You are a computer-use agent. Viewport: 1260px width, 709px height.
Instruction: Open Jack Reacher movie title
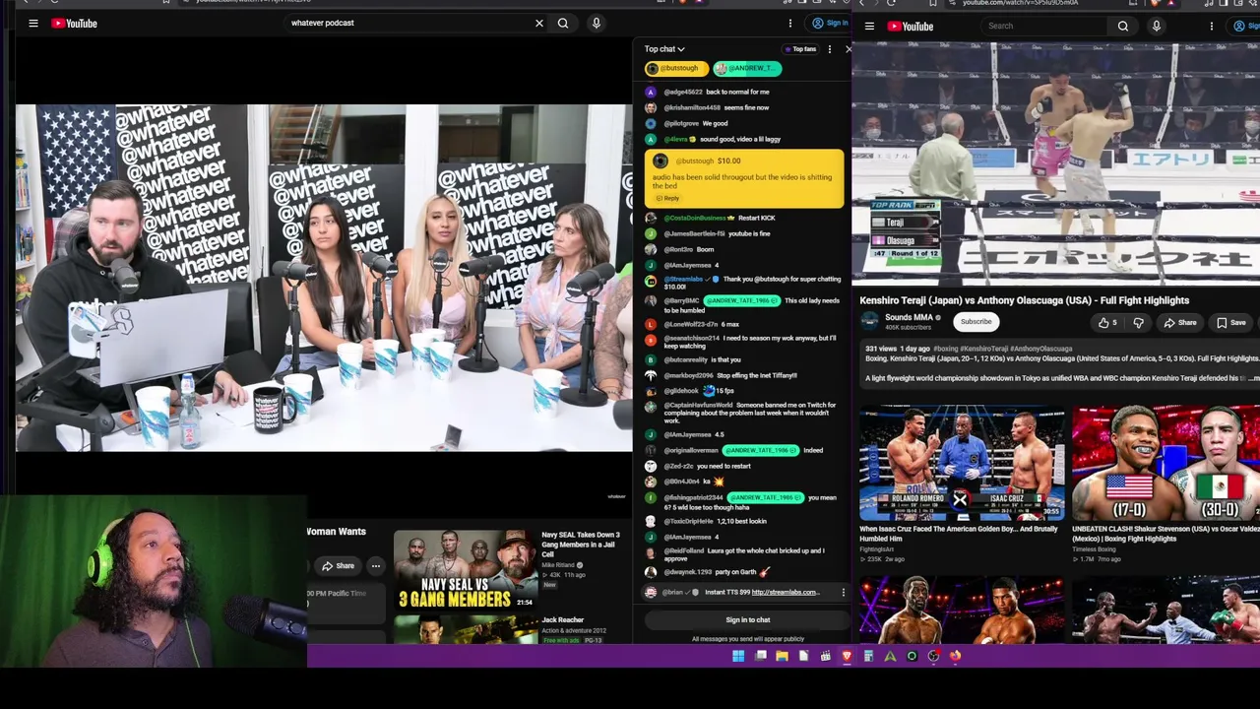[x=563, y=620]
